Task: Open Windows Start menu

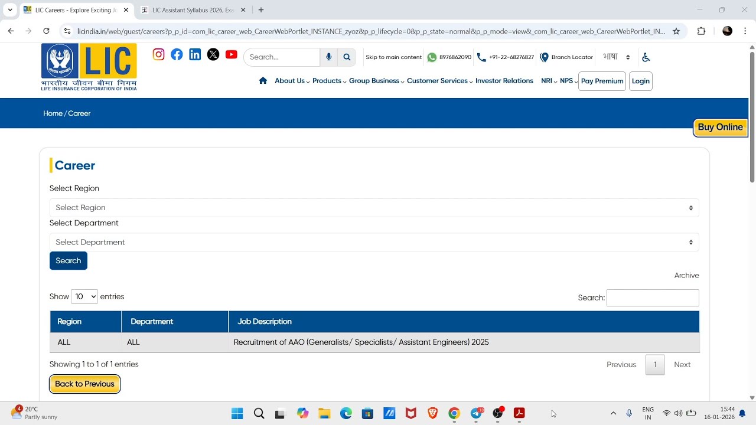Action: pos(237,413)
